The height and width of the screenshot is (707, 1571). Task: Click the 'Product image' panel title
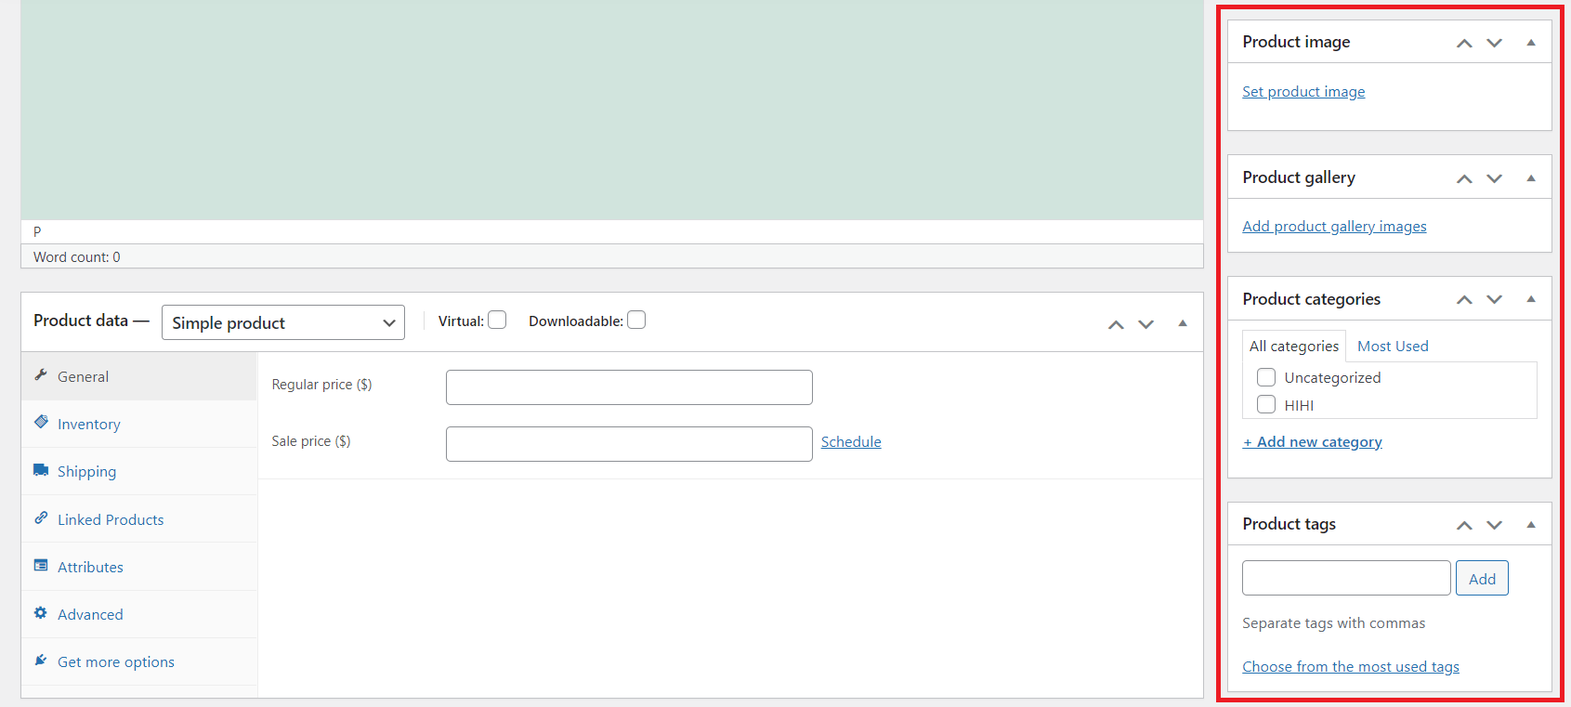click(x=1296, y=42)
